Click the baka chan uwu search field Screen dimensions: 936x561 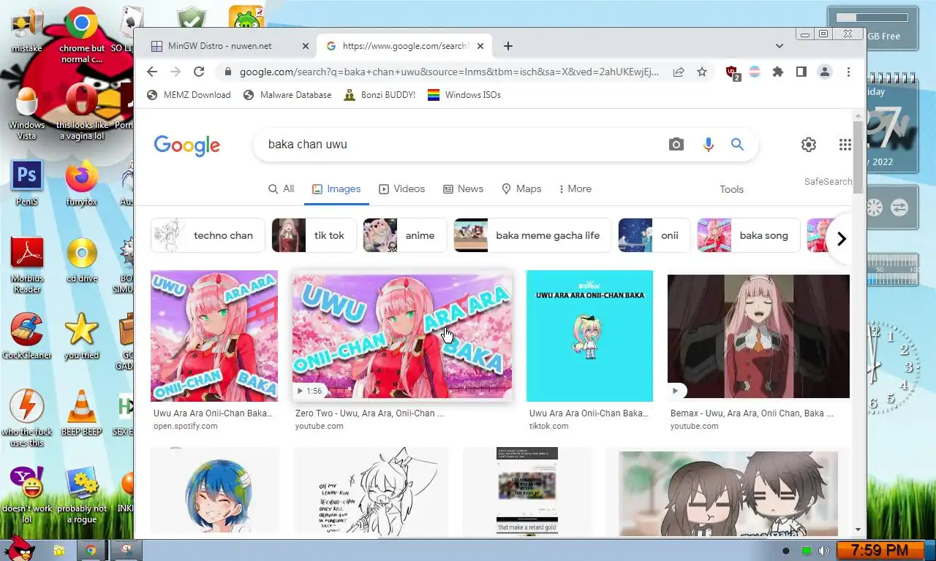coord(461,145)
